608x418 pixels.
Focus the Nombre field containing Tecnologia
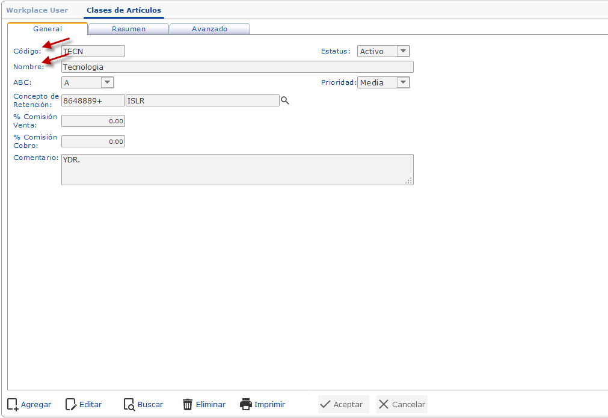[238, 67]
